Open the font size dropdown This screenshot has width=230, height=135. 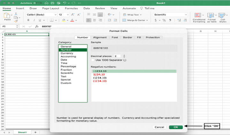[67, 15]
